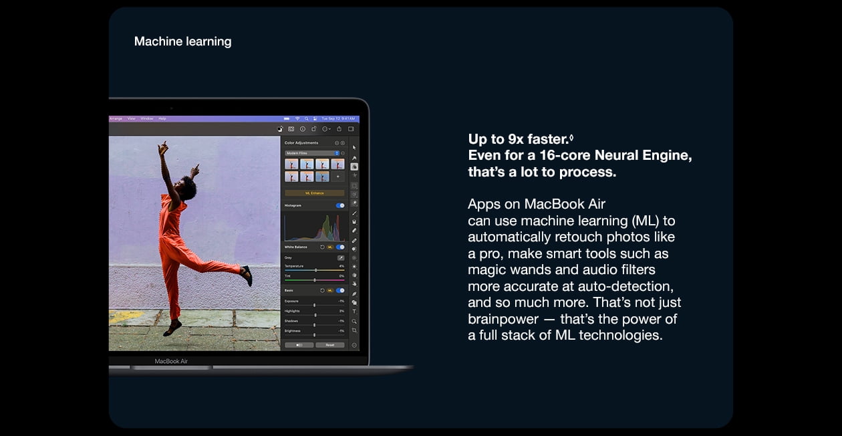Screen dimensions: 842x436
Task: Toggle the sidebar toolbar icon
Action: [x=351, y=129]
